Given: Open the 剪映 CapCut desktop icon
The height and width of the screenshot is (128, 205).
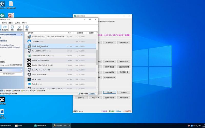Looking at the screenshot, I should coord(2,100).
